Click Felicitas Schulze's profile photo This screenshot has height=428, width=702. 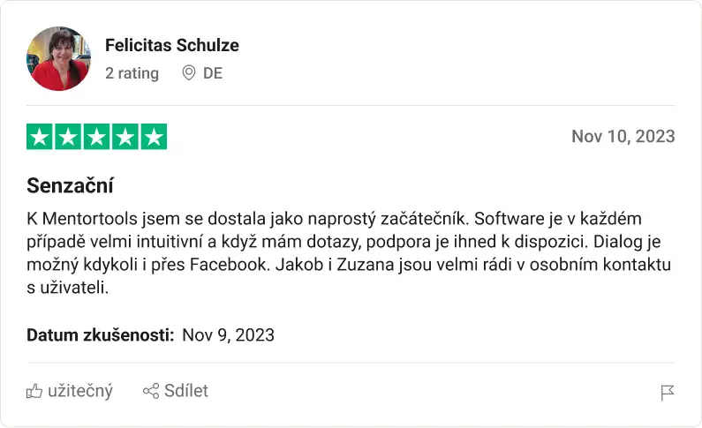pyautogui.click(x=59, y=59)
